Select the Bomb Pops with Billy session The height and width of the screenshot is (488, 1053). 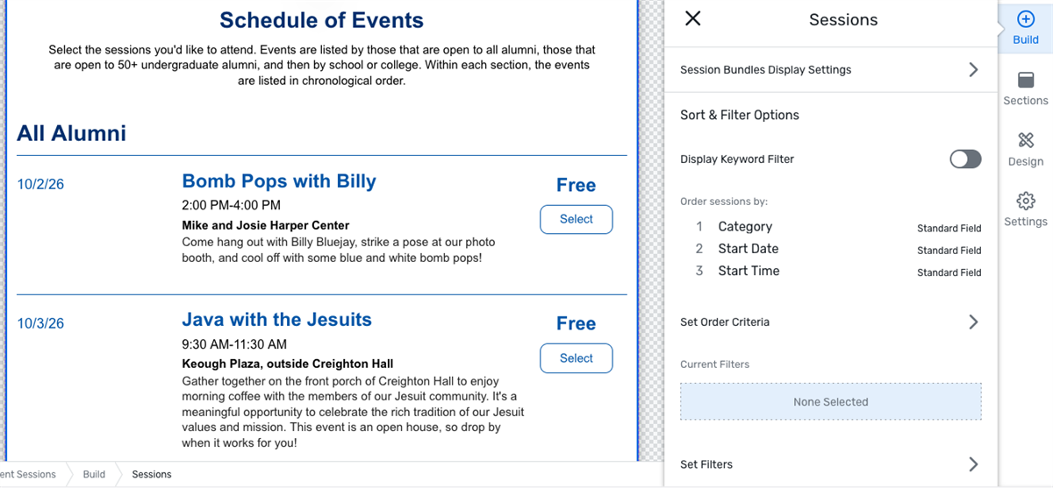coord(576,219)
